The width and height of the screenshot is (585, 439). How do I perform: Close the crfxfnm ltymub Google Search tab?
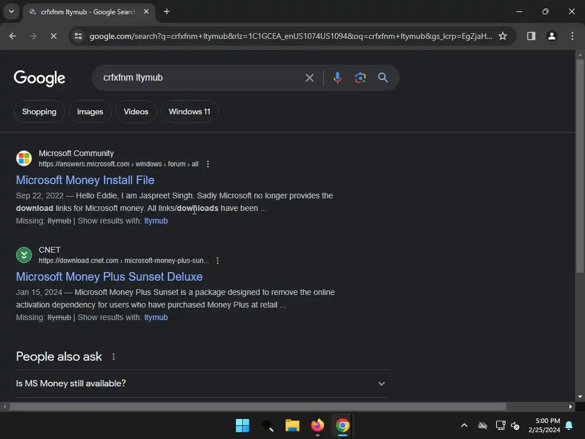point(146,11)
